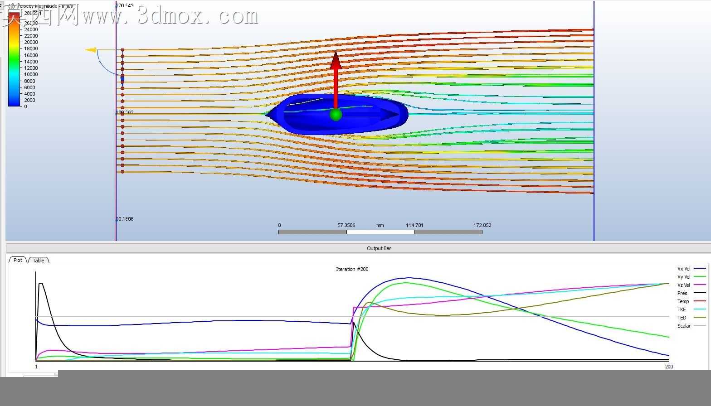Click the 172.052 scale label
The image size is (711, 406).
click(482, 225)
